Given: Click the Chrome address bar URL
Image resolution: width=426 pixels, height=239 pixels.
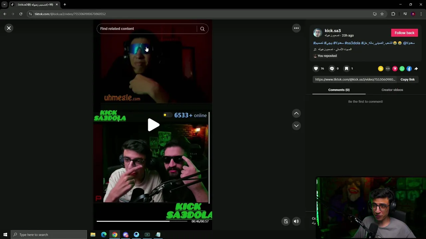Looking at the screenshot, I should (x=70, y=14).
